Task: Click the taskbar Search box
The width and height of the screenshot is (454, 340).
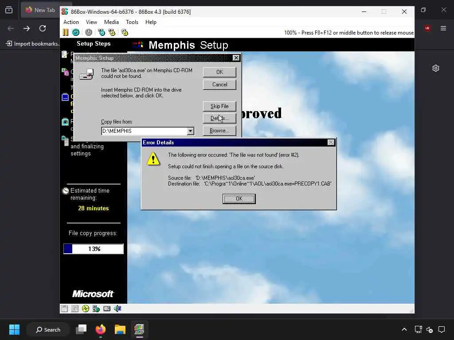Action: coord(48,329)
